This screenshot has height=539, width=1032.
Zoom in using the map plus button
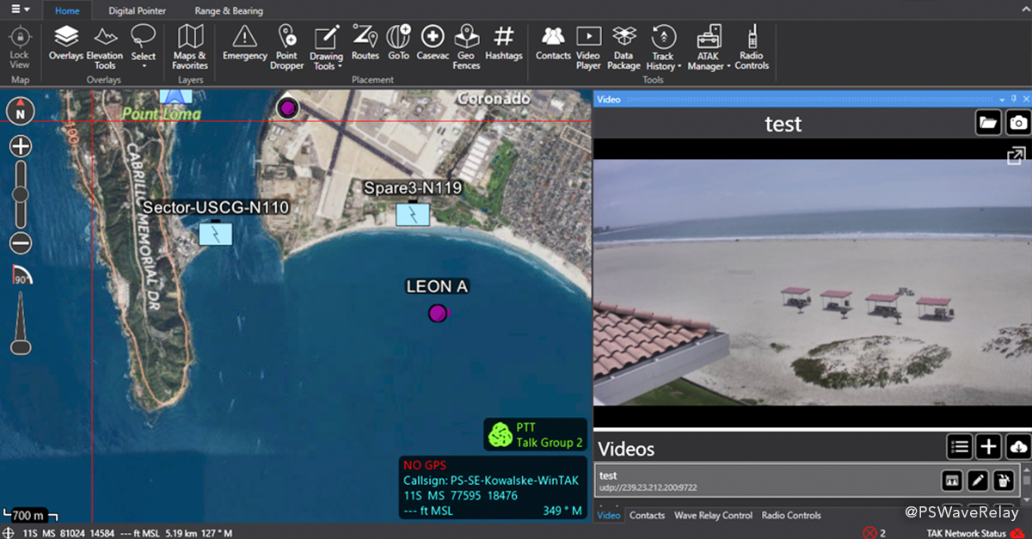click(20, 146)
